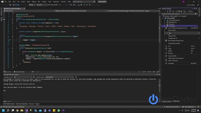Switch to the Output tab
Image resolution: width=201 pixels, height=113 pixels.
coord(37,104)
